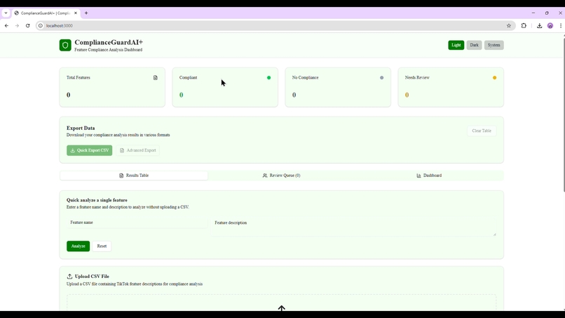565x318 pixels.
Task: View site information icon in address bar
Action: [41, 26]
